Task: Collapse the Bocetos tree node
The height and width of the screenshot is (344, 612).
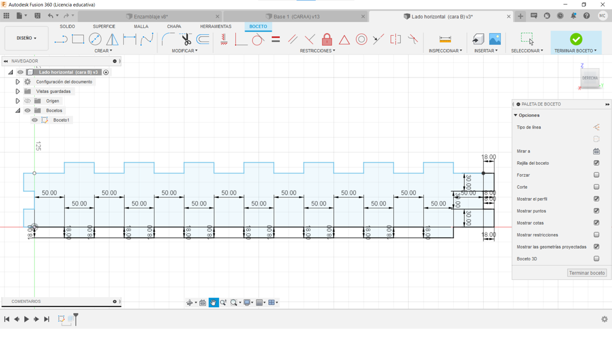Action: click(18, 110)
